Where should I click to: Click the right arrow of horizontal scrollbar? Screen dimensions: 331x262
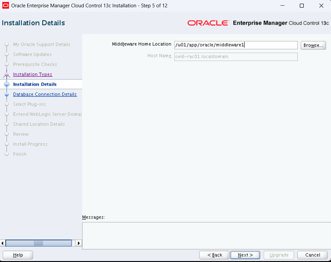79,243
